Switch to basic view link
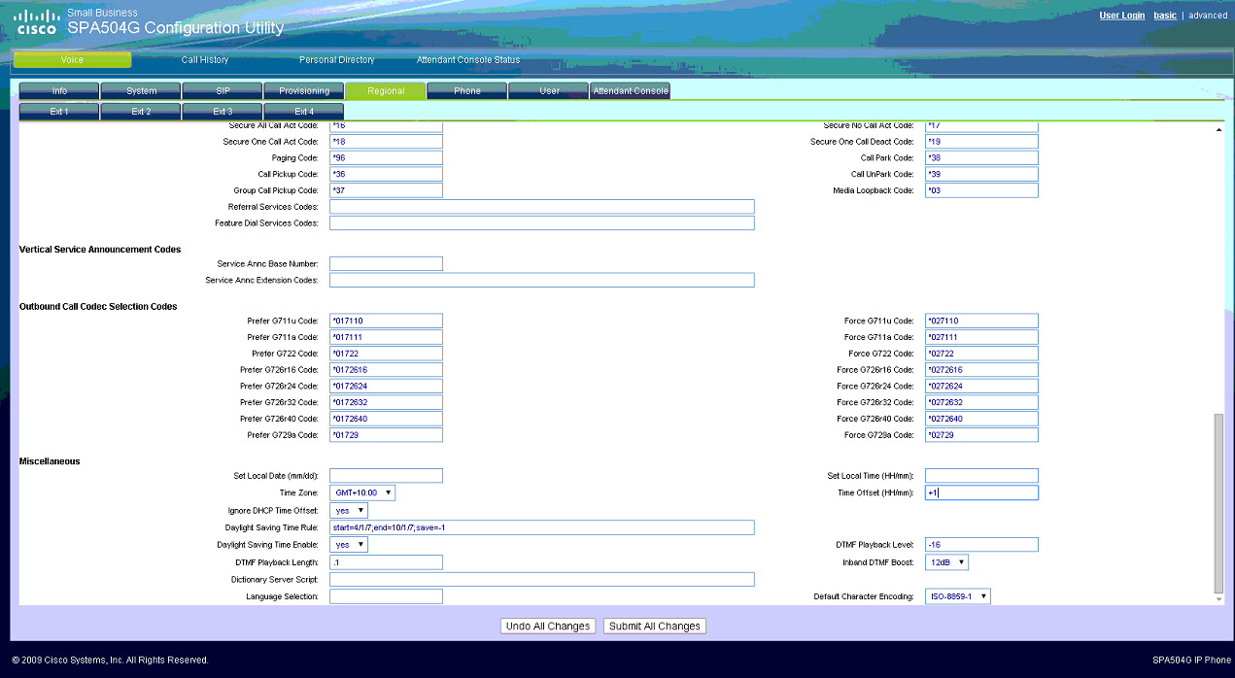Viewport: 1235px width, 678px height. click(1165, 16)
